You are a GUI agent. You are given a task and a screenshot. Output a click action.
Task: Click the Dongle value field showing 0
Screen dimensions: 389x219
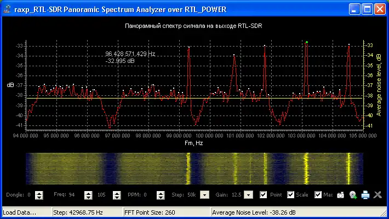pos(29,195)
